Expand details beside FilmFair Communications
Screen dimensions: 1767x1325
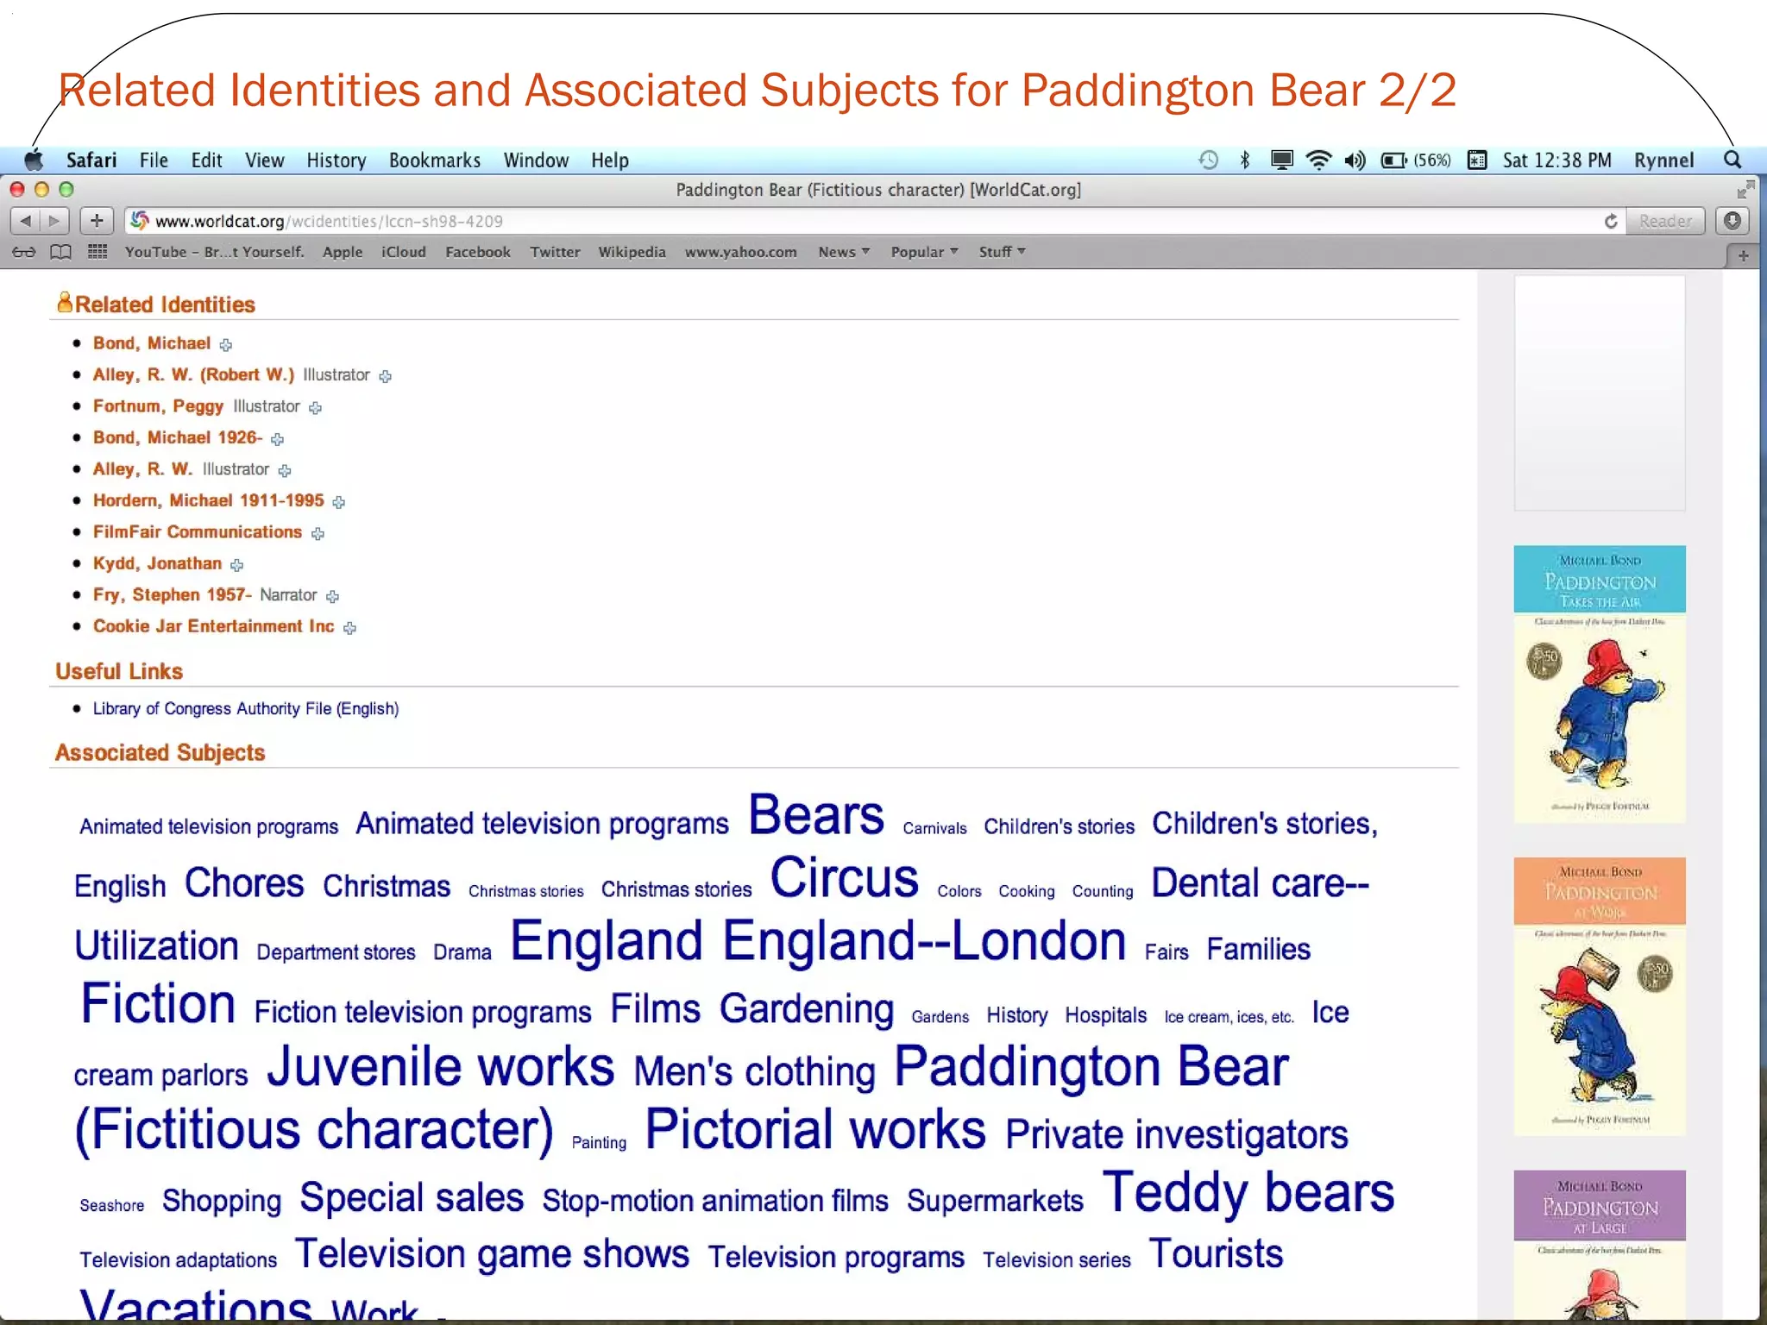pyautogui.click(x=318, y=534)
